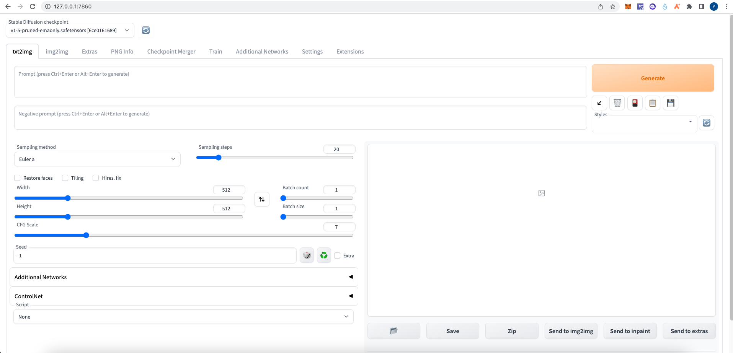Click the Sampling steps number box
The height and width of the screenshot is (353, 733).
pyautogui.click(x=339, y=149)
